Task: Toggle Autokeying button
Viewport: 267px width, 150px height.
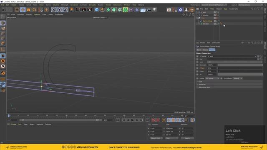Action: click(158, 120)
